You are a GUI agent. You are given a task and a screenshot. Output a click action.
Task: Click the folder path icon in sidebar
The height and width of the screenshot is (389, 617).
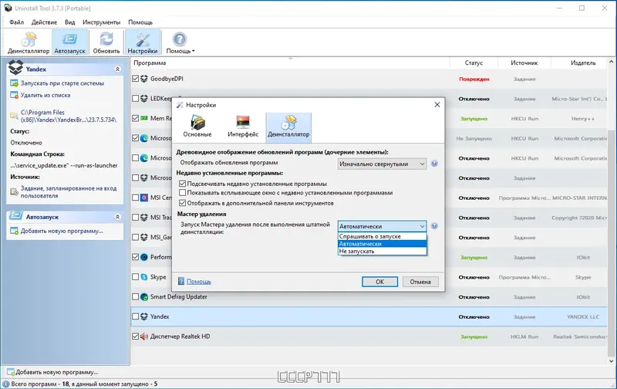click(x=14, y=116)
